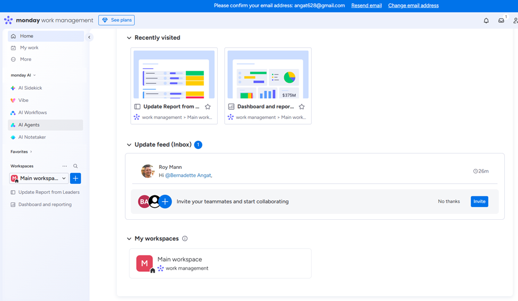Open the inbox tray icon
518x301 pixels.
coord(501,21)
